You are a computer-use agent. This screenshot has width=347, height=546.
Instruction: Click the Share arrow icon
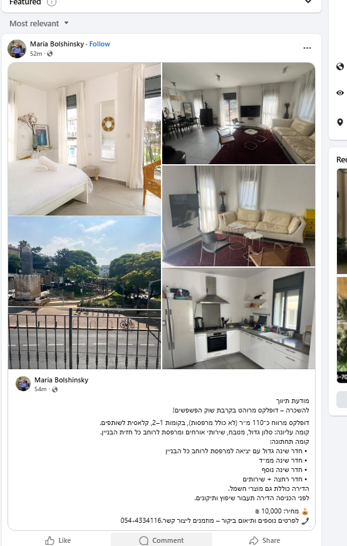(254, 540)
